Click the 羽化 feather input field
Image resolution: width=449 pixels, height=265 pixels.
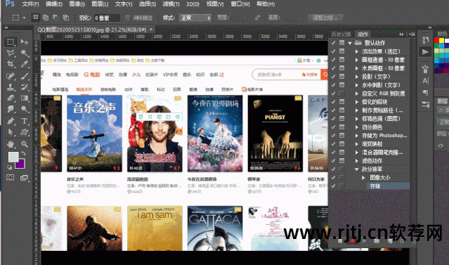(107, 18)
